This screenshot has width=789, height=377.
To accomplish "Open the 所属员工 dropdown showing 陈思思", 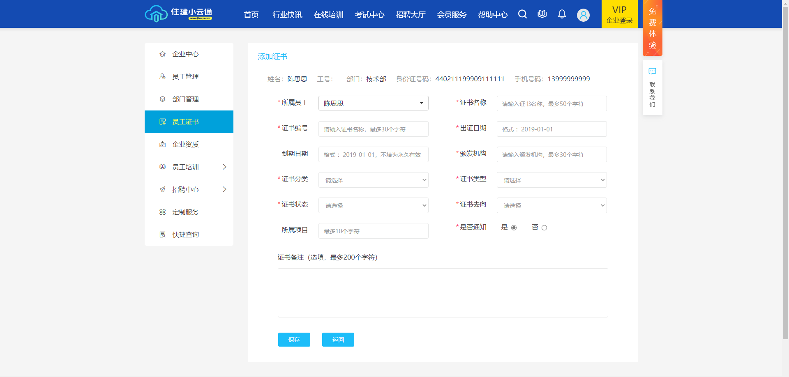I will pos(373,103).
